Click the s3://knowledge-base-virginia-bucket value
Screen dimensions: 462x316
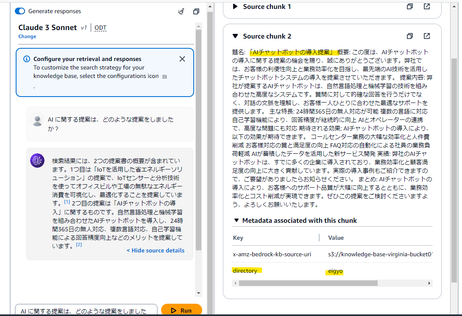pyautogui.click(x=380, y=254)
